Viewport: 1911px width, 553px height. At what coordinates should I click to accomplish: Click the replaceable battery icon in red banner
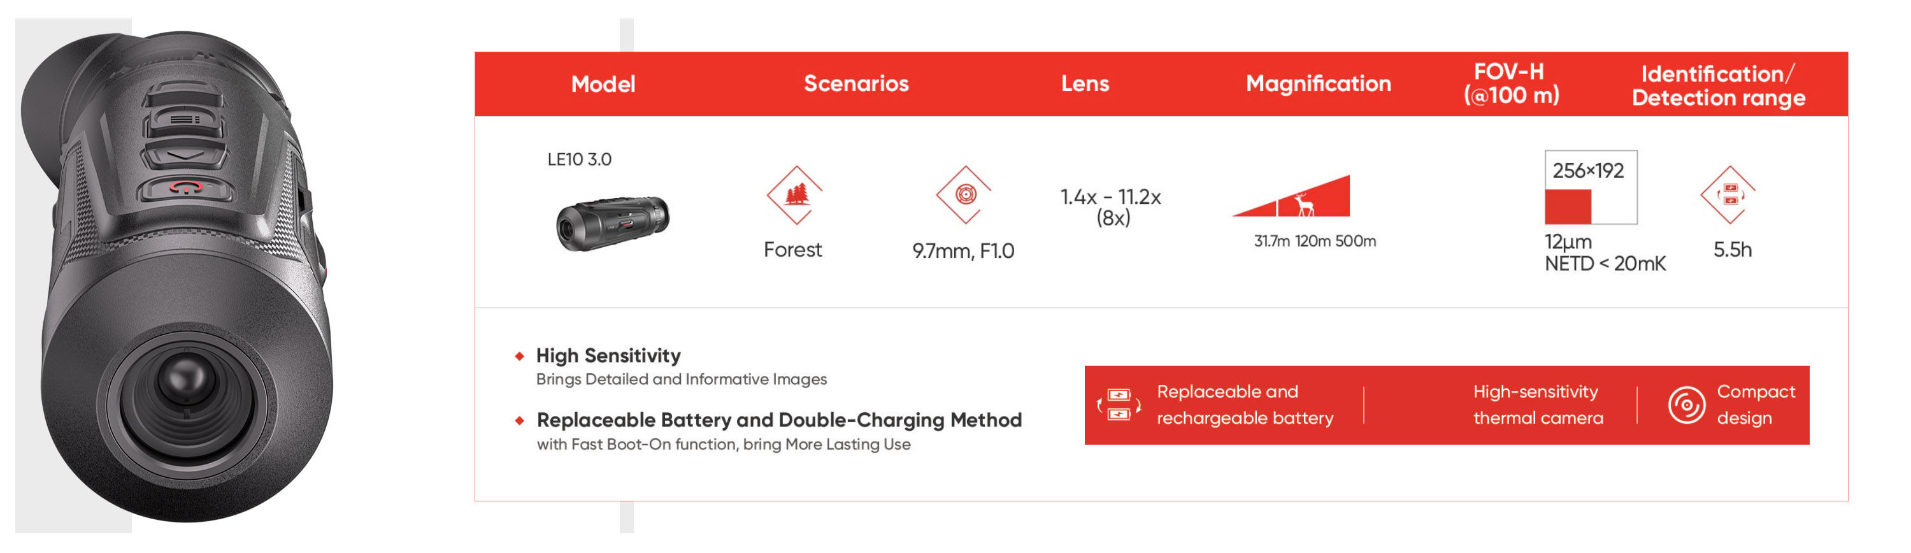click(x=1118, y=405)
